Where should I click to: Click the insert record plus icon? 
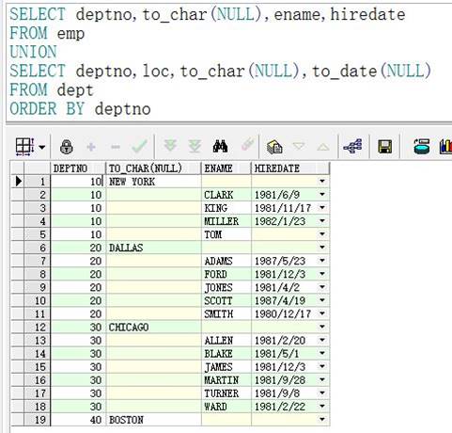(91, 147)
